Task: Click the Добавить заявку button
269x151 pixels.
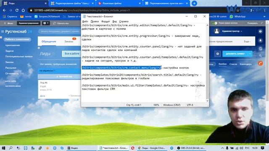Action: pos(235,54)
